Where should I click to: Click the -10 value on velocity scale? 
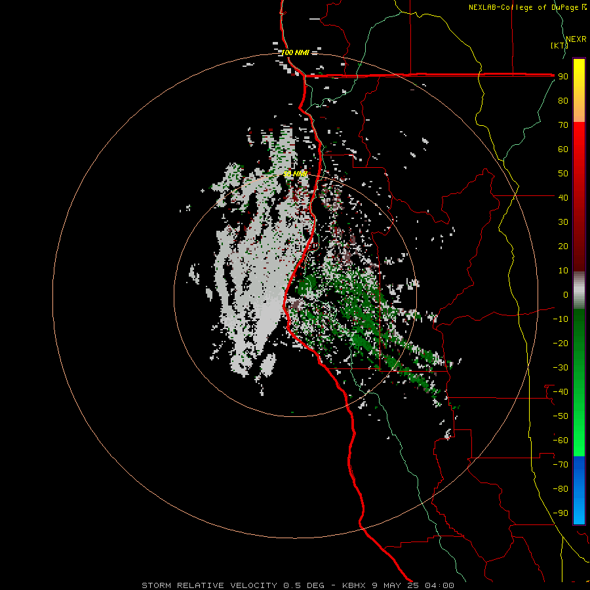pos(560,319)
